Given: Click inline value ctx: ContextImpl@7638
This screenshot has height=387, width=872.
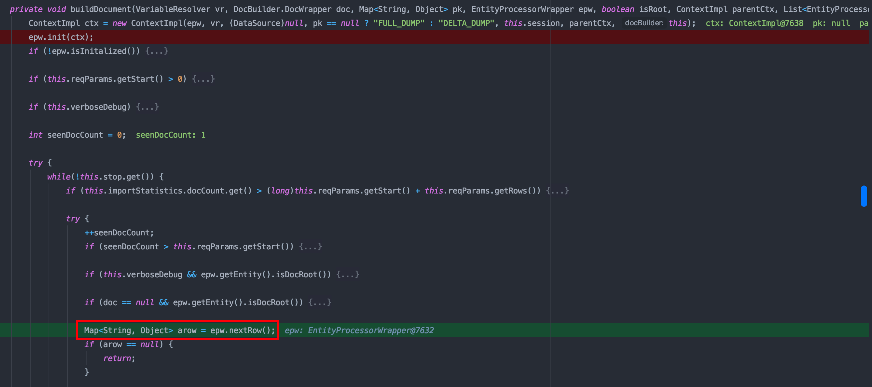Looking at the screenshot, I should pos(754,23).
